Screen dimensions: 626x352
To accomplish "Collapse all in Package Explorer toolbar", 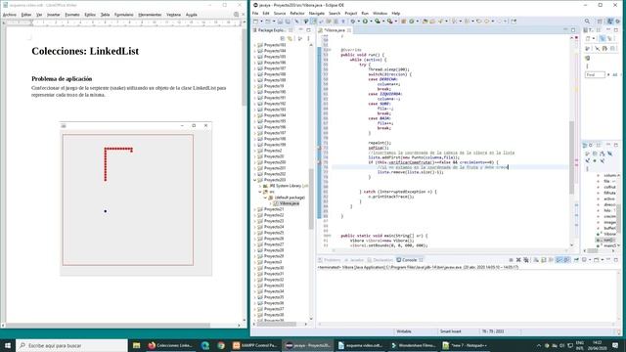I will (x=283, y=38).
